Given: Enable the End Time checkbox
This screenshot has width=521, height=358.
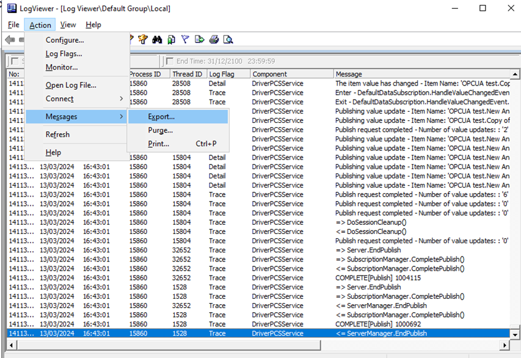Looking at the screenshot, I should click(x=170, y=61).
